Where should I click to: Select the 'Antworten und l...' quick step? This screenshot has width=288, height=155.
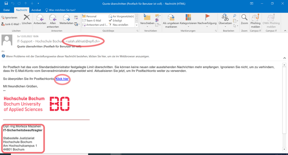coord(95,25)
